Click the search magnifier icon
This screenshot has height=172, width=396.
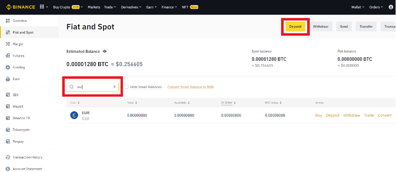coord(72,87)
